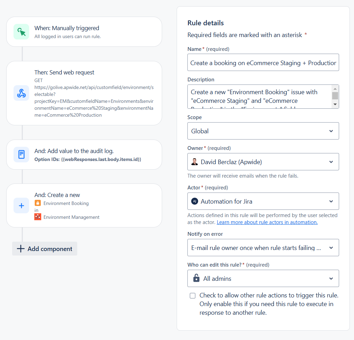Click the manual trigger cursor icon

(x=21, y=32)
